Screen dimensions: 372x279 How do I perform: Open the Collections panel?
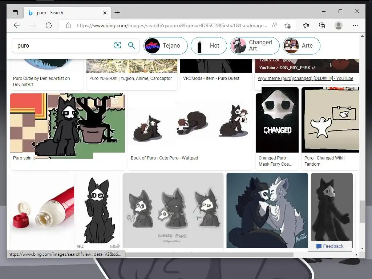click(x=322, y=25)
